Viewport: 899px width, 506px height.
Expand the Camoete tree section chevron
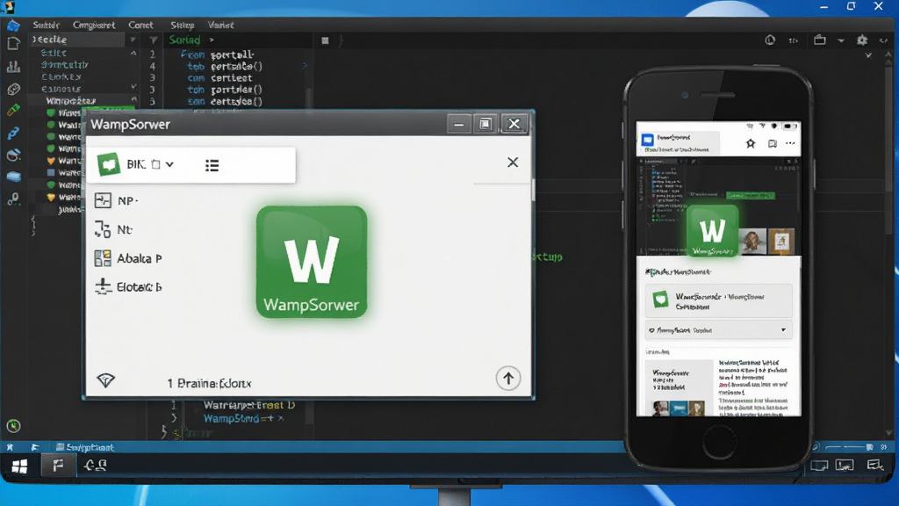[x=133, y=87]
